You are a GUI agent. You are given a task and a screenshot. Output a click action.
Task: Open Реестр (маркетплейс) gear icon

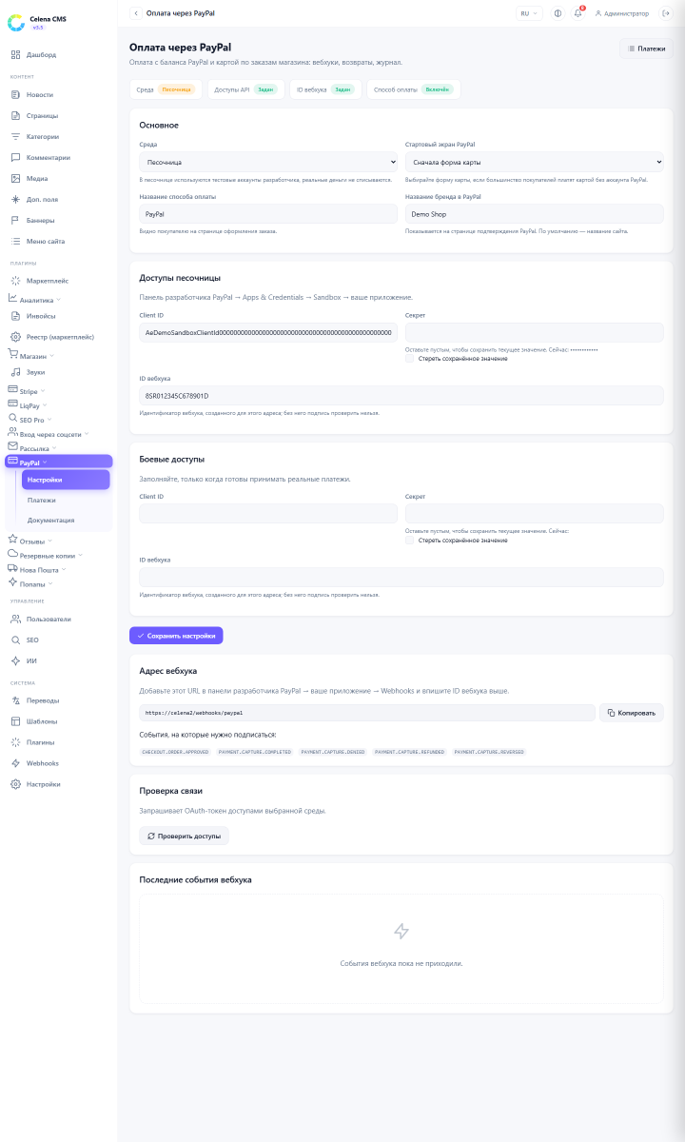click(15, 336)
